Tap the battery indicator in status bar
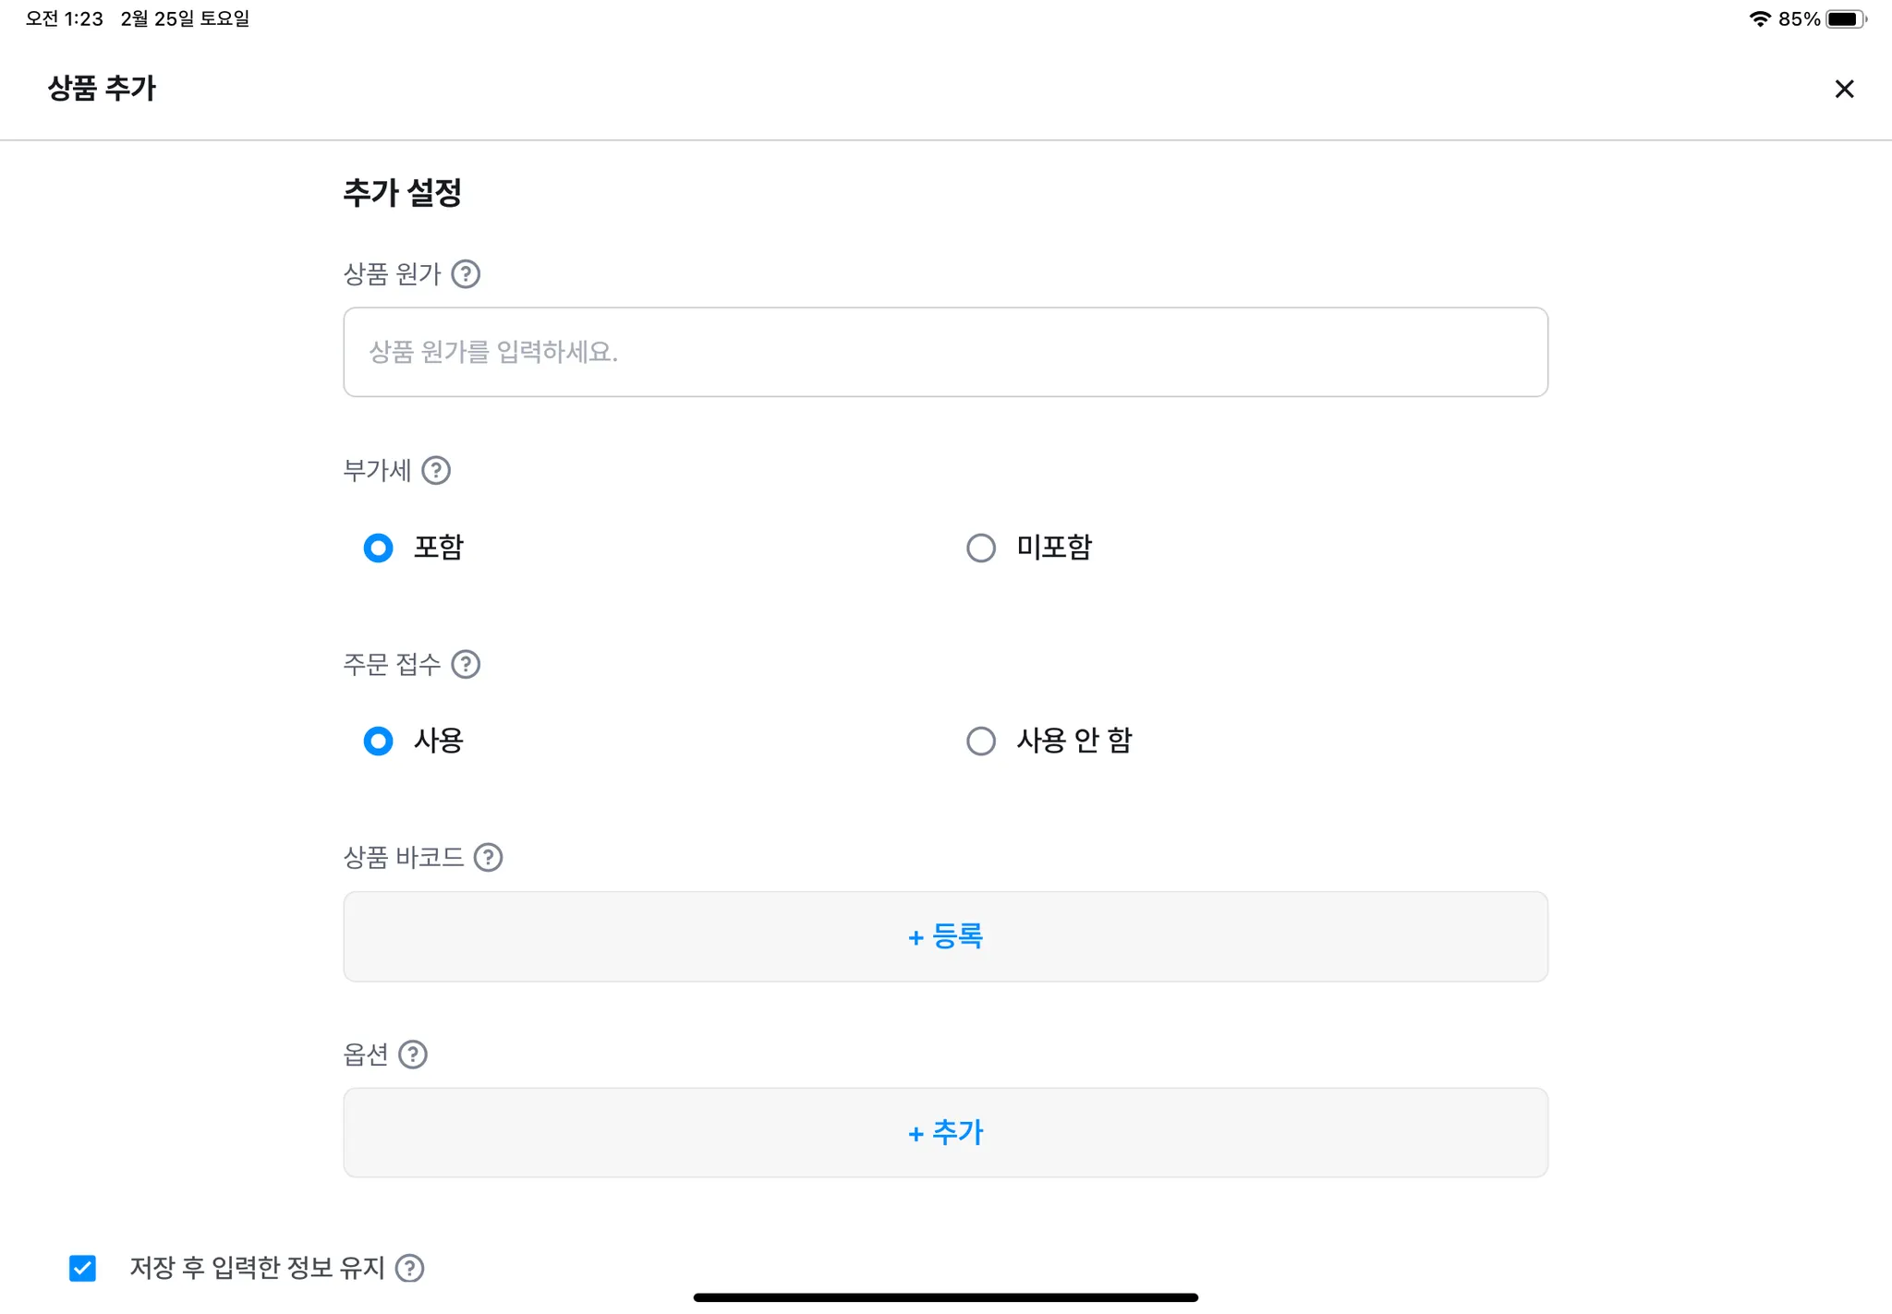 click(x=1845, y=18)
